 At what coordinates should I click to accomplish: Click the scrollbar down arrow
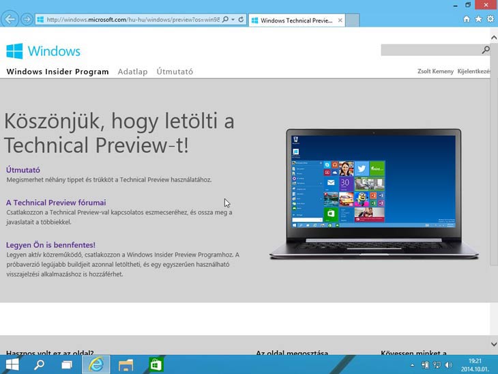494,344
